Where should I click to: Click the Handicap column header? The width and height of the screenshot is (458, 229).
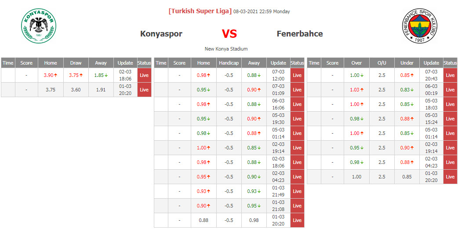click(229, 63)
